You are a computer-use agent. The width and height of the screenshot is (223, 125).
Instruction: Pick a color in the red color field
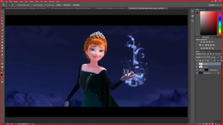tap(208, 23)
